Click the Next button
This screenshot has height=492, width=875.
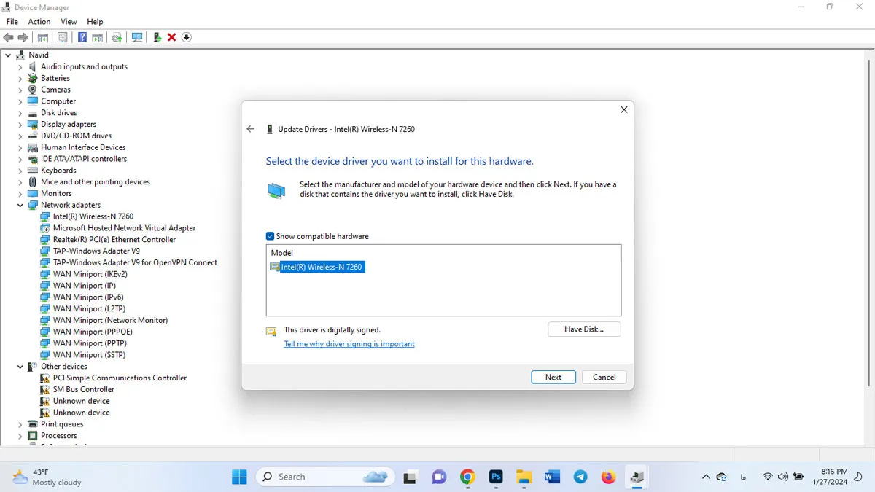coord(553,377)
